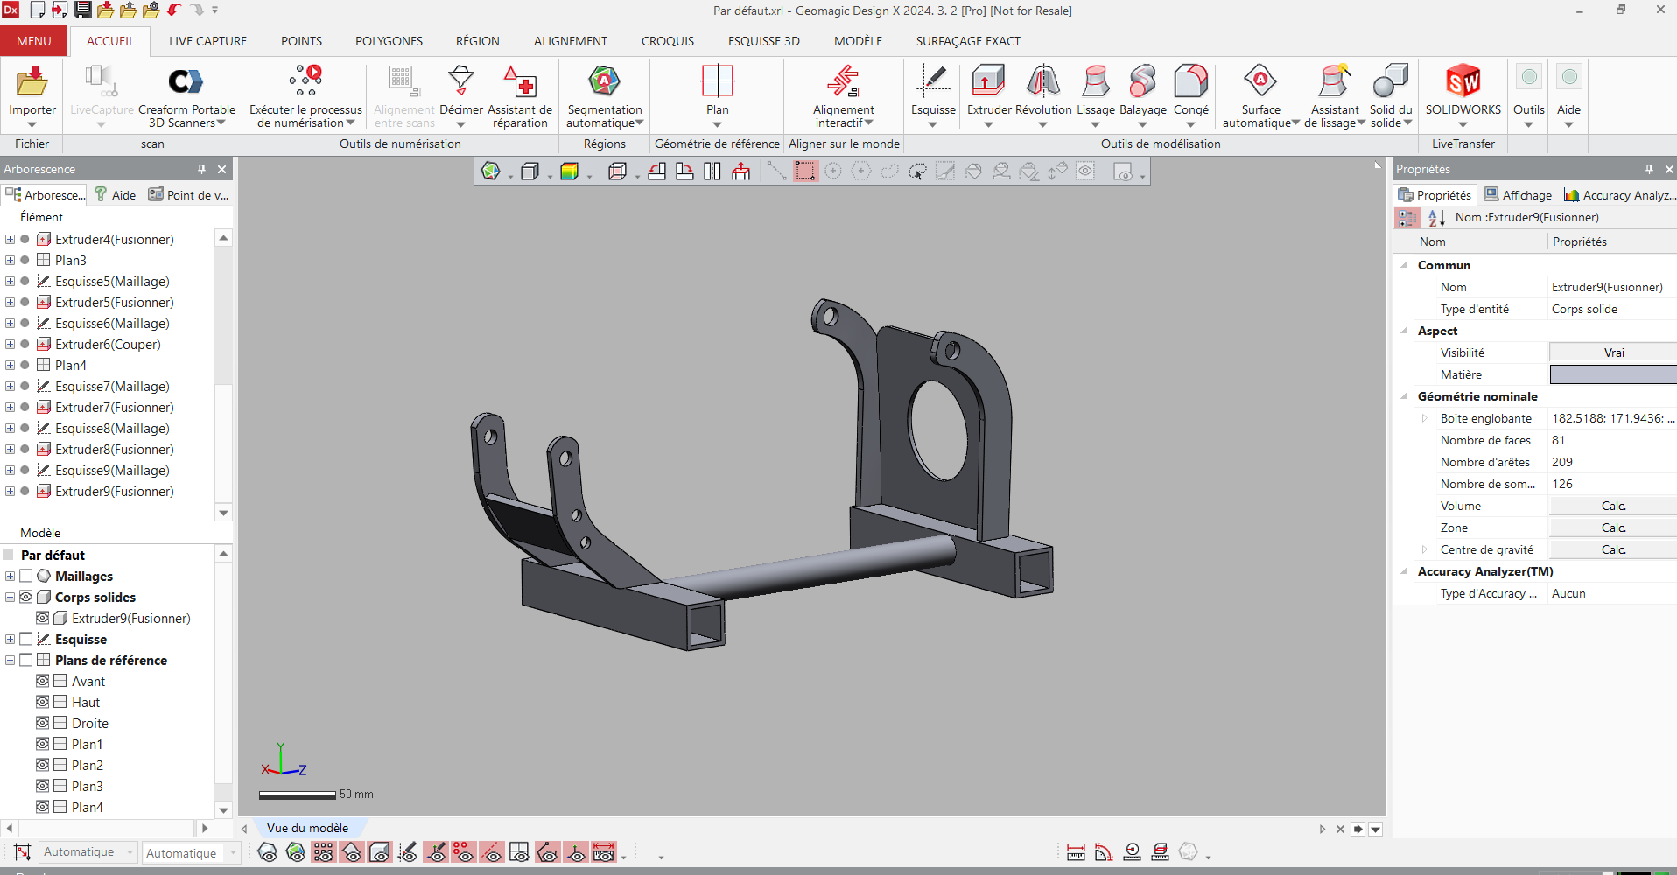Toggle visibility of Droite plane
The image size is (1677, 875).
(42, 723)
